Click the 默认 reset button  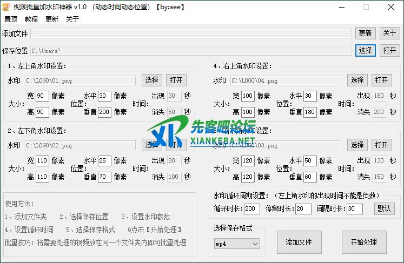pyautogui.click(x=384, y=208)
